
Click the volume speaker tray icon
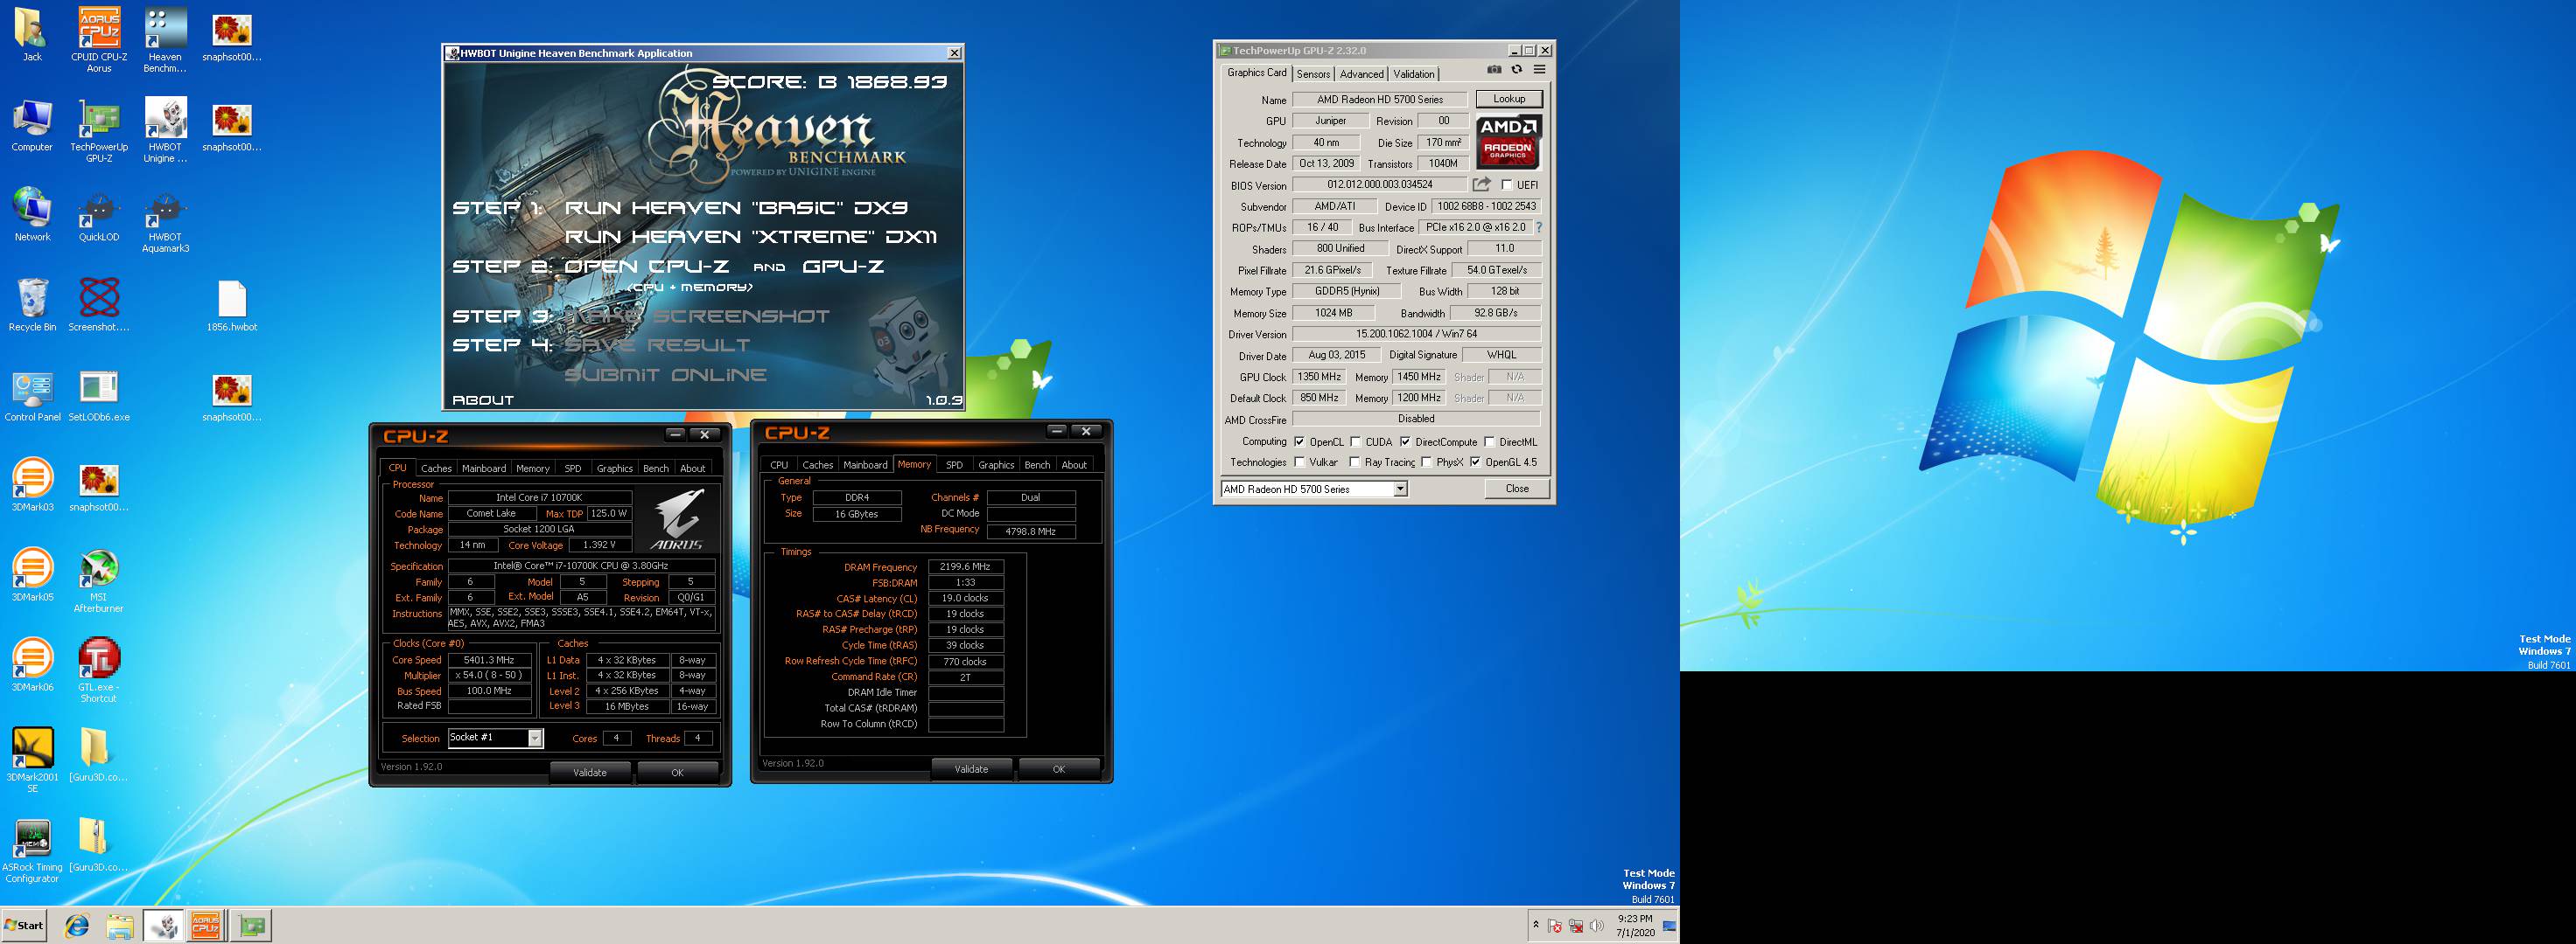pyautogui.click(x=1596, y=926)
